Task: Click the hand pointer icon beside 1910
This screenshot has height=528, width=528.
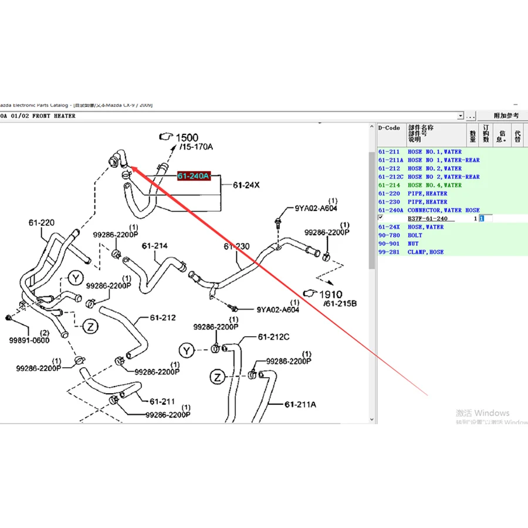Action: 310,293
